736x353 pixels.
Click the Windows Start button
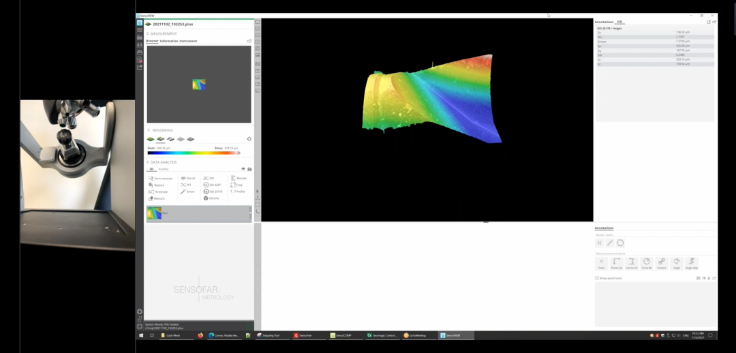pyautogui.click(x=141, y=336)
